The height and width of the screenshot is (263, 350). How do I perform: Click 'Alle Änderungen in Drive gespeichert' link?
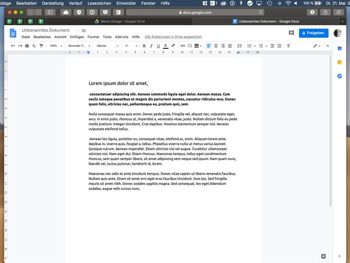point(173,37)
